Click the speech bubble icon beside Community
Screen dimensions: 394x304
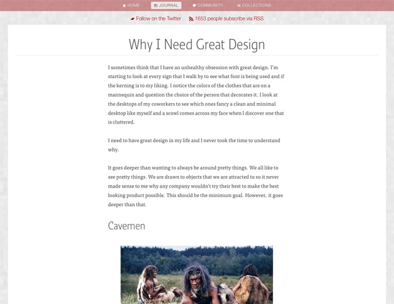pyautogui.click(x=194, y=6)
